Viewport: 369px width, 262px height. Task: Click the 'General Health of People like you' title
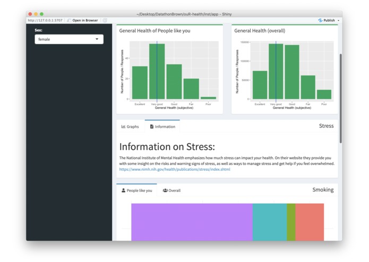coord(155,31)
